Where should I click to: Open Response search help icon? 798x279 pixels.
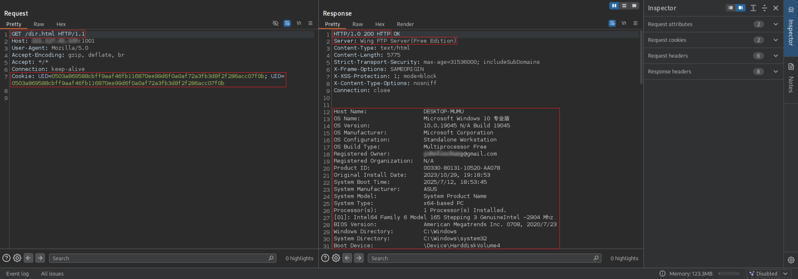325,258
